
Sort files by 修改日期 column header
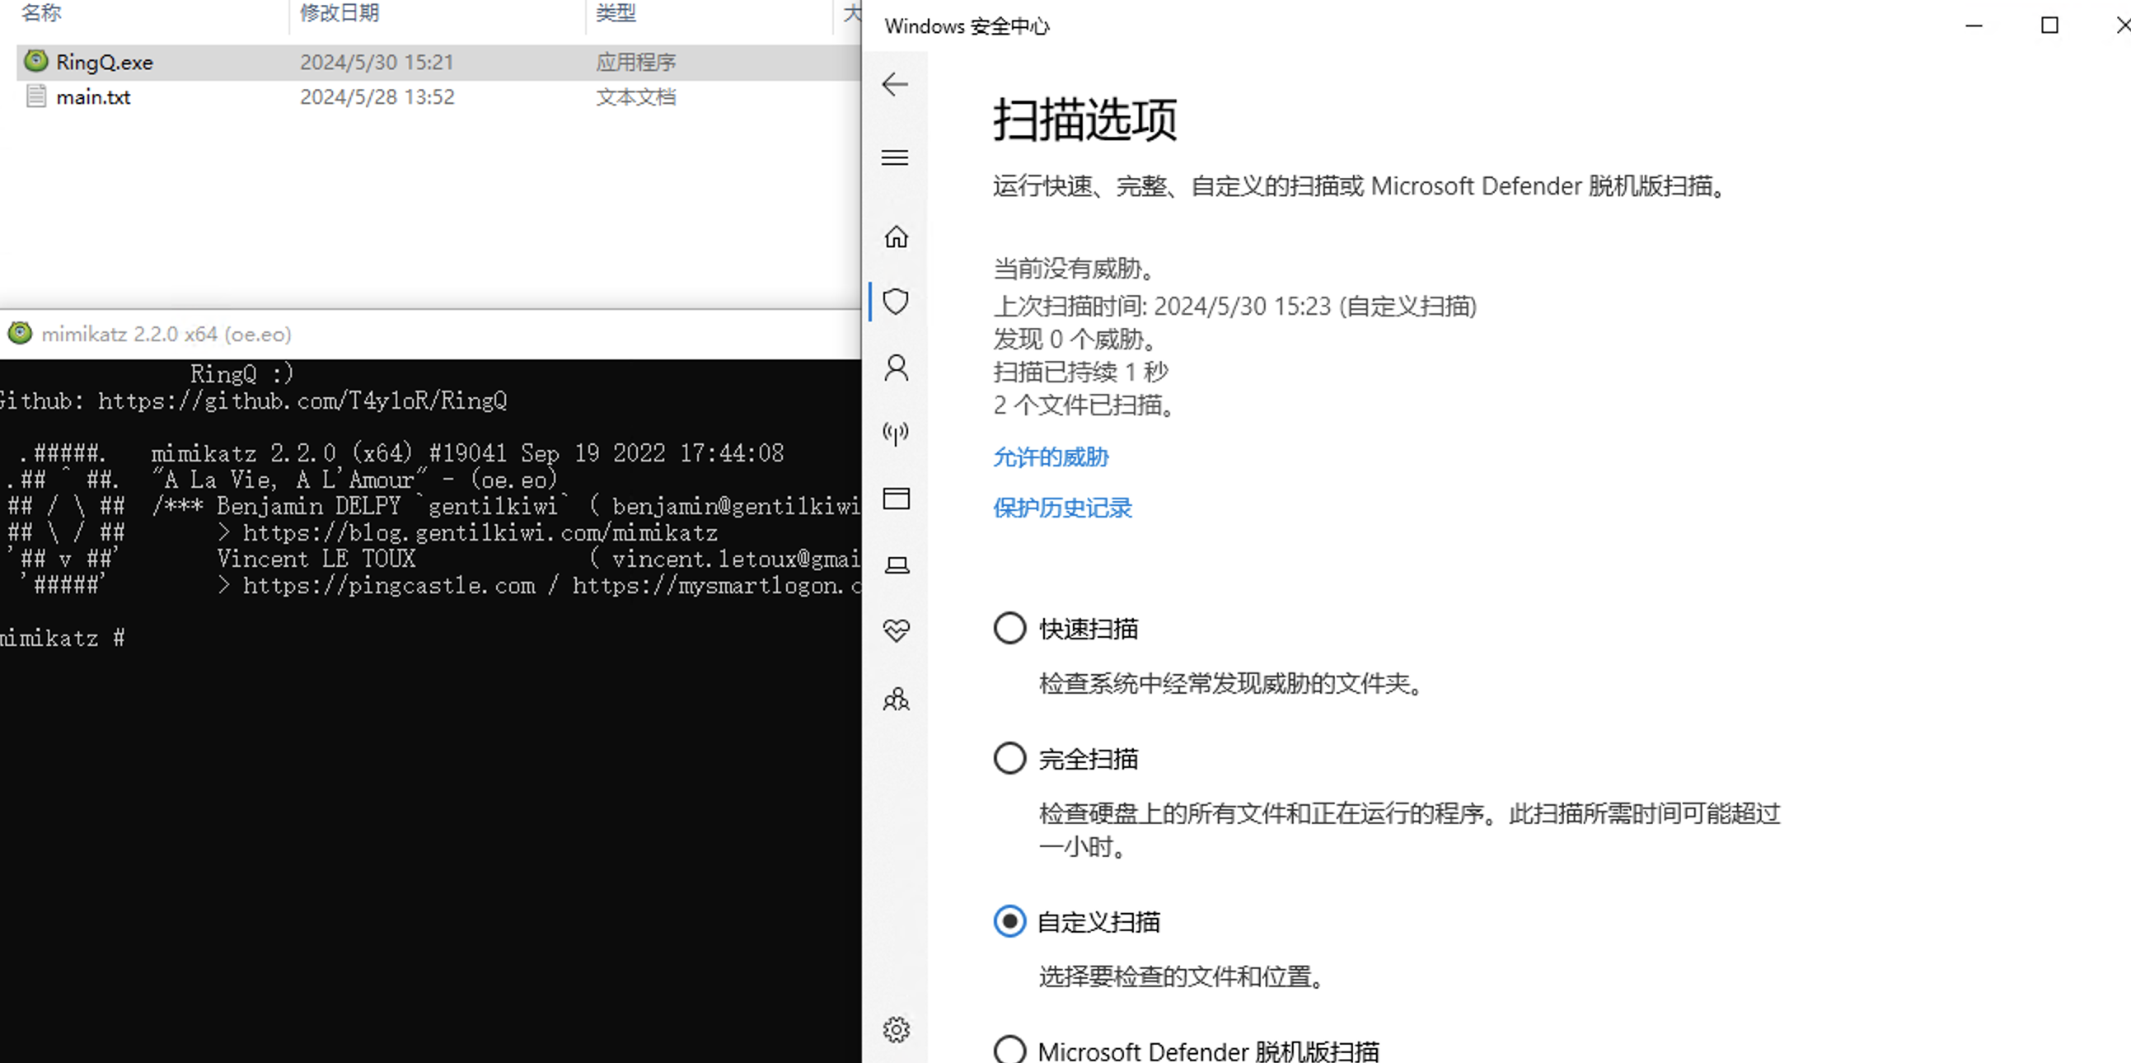tap(340, 12)
